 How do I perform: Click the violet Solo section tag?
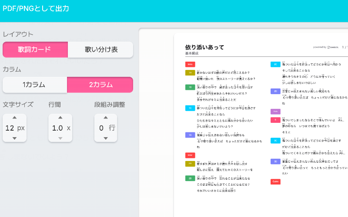coord(275,112)
